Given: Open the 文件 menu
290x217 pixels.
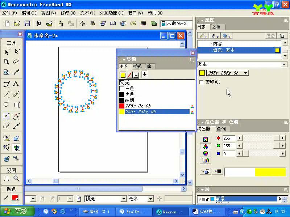Looking at the screenshot, I should coord(9,13).
